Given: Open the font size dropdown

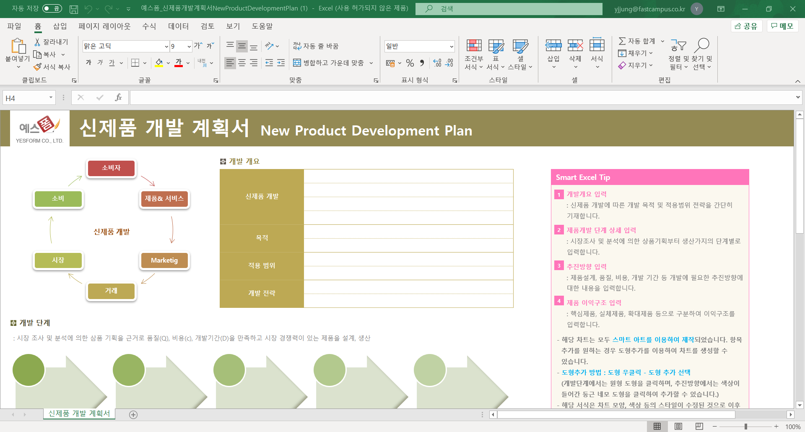Looking at the screenshot, I should point(189,46).
